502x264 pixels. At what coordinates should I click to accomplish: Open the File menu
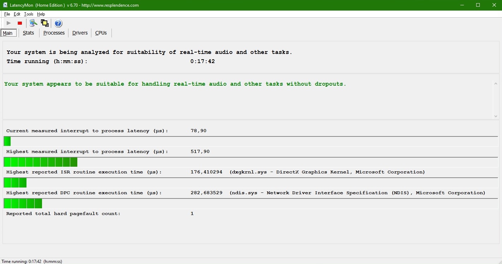click(x=7, y=14)
